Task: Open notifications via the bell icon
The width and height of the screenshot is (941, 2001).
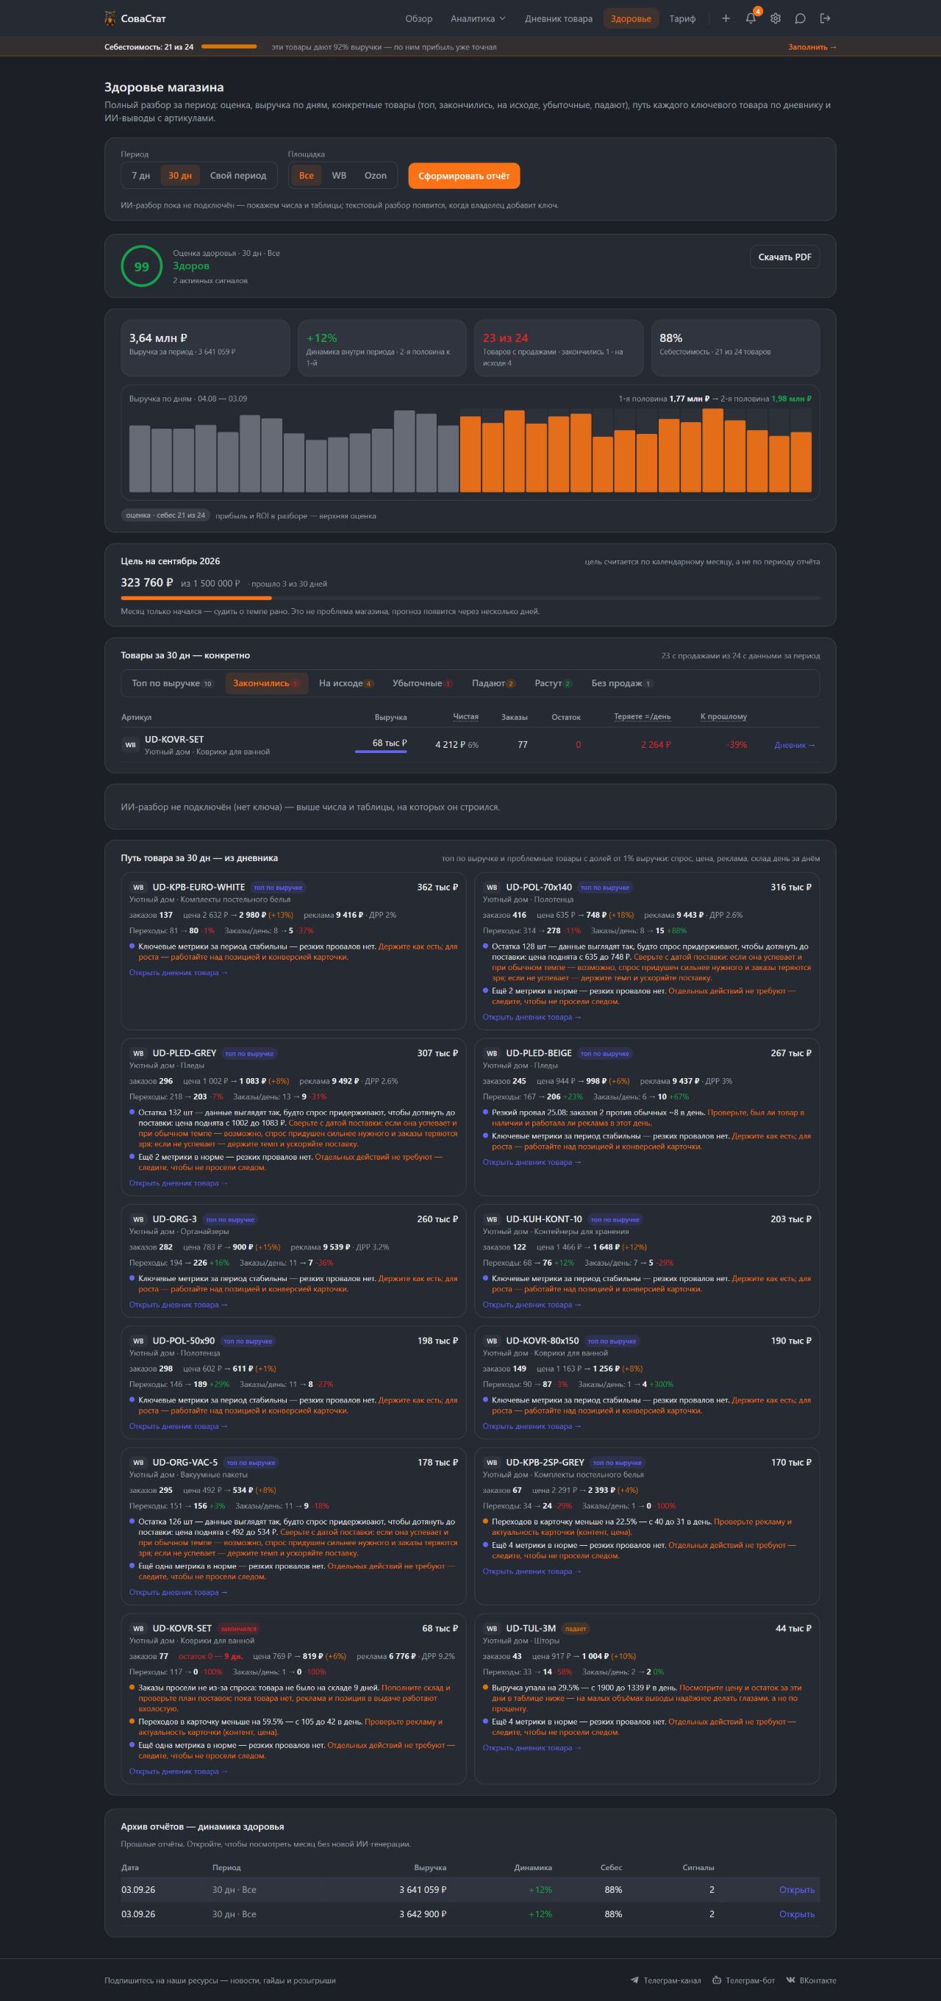Action: [751, 18]
